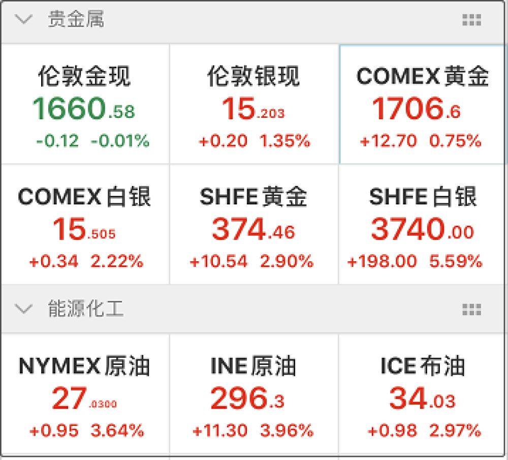The image size is (508, 460).
Task: Open the 伦敦银现 quote tile
Action: coord(254,104)
